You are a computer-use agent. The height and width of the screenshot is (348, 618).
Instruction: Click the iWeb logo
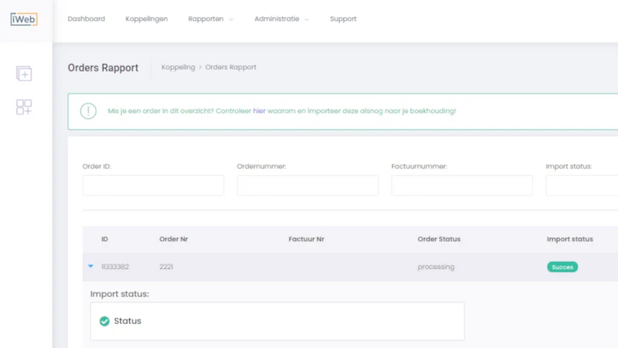(24, 19)
